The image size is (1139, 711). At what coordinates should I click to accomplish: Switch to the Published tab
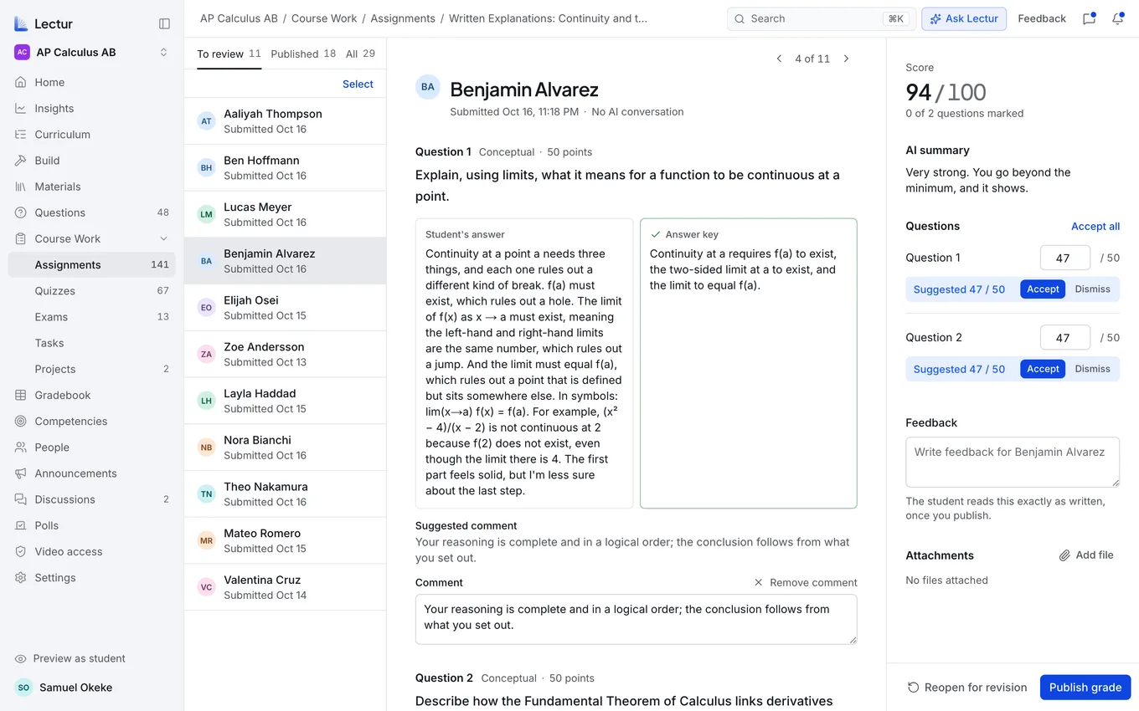pyautogui.click(x=303, y=54)
